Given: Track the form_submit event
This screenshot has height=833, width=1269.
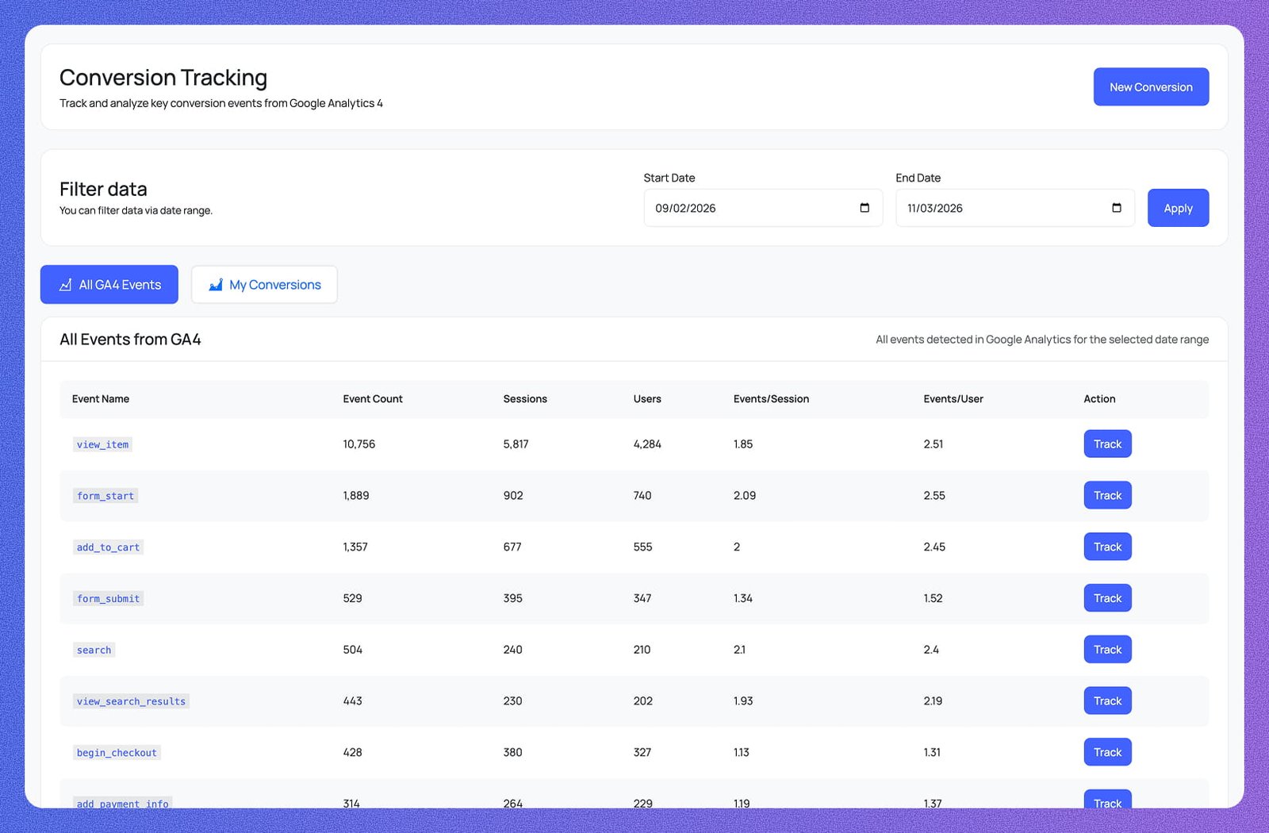Looking at the screenshot, I should pos(1107,597).
